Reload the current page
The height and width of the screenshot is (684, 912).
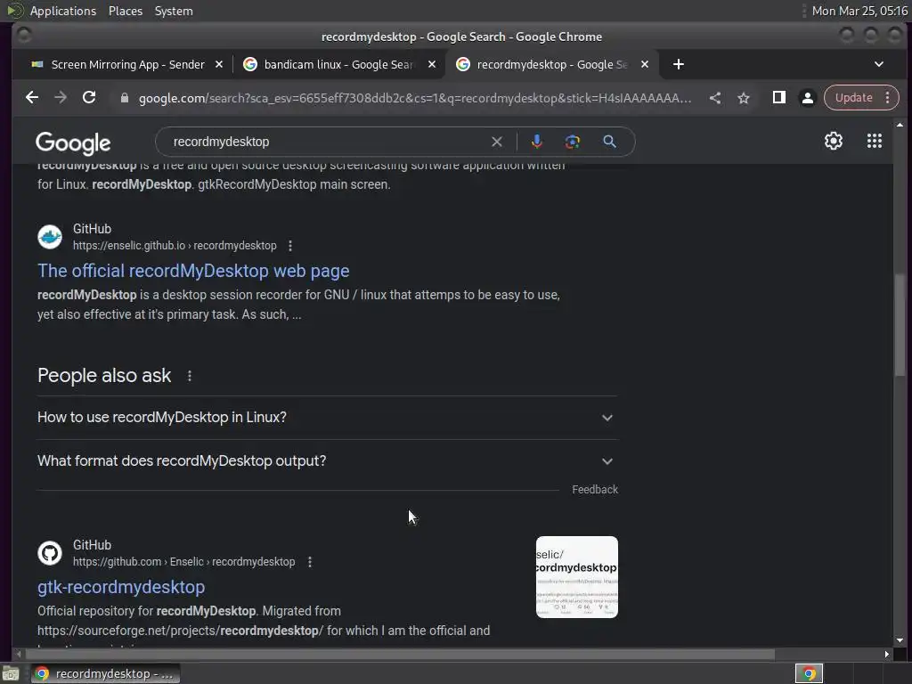89,98
